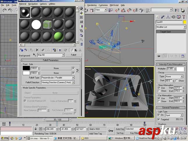Toggle Far Attenuation Use checkbox
The height and width of the screenshot is (141, 188).
pyautogui.click(x=159, y=98)
